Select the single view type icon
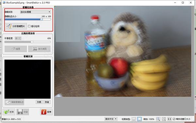 139,119
